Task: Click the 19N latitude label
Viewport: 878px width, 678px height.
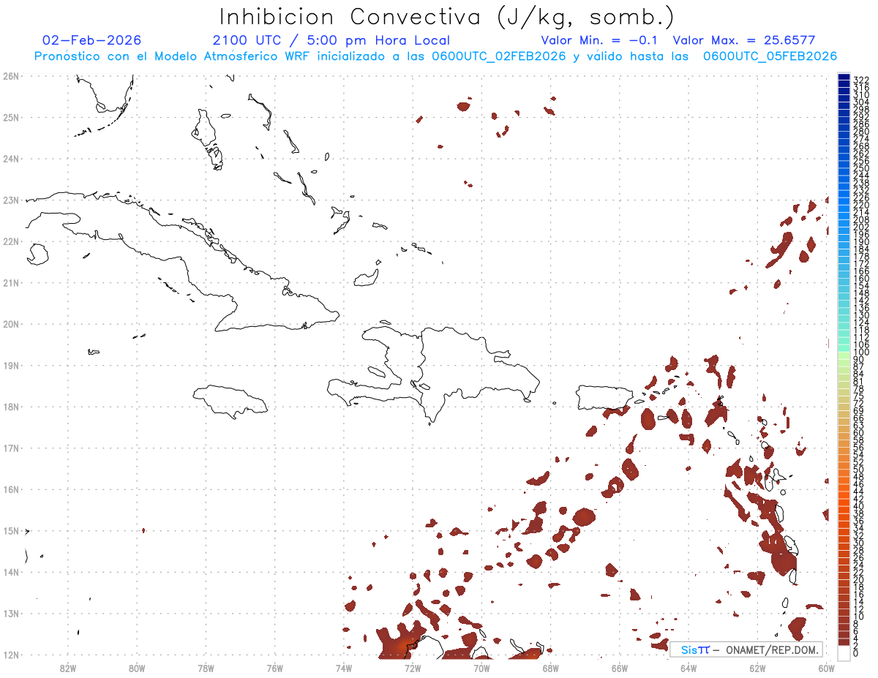Action: (x=11, y=365)
